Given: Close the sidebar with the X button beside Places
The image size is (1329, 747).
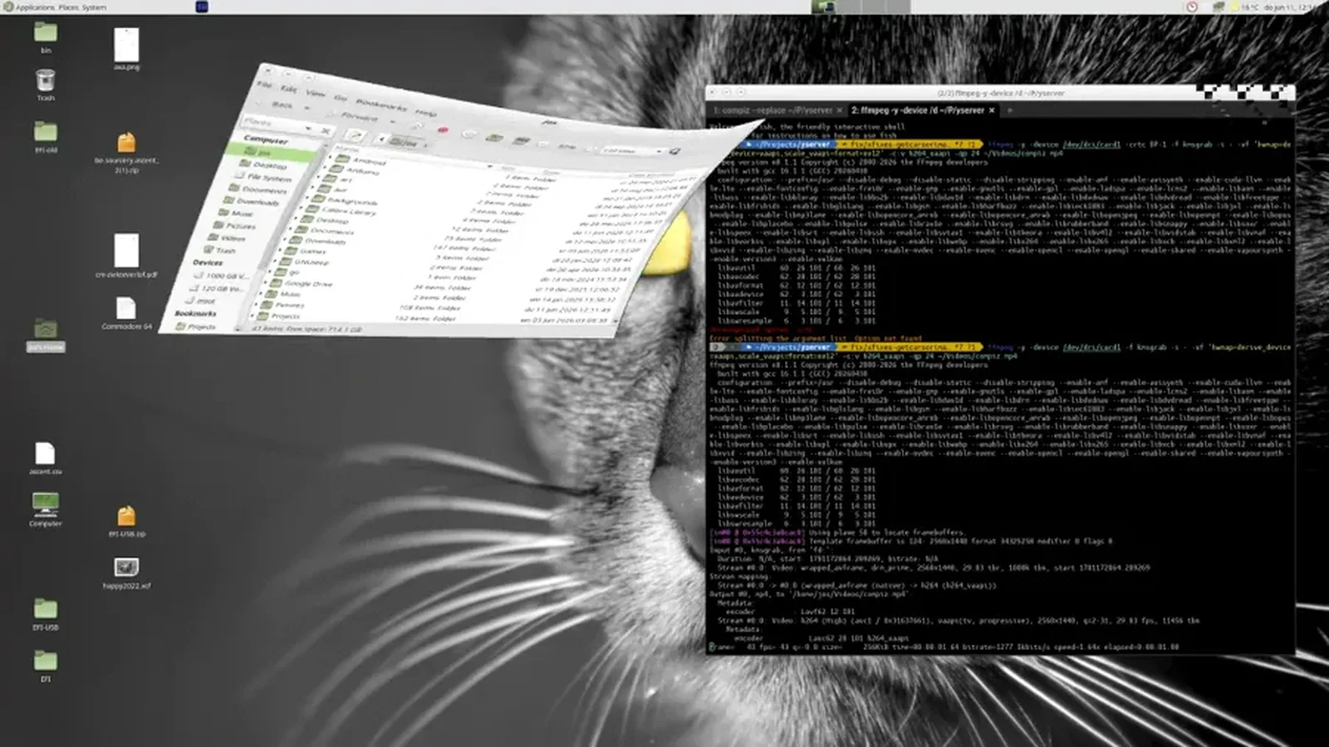Looking at the screenshot, I should click(326, 131).
